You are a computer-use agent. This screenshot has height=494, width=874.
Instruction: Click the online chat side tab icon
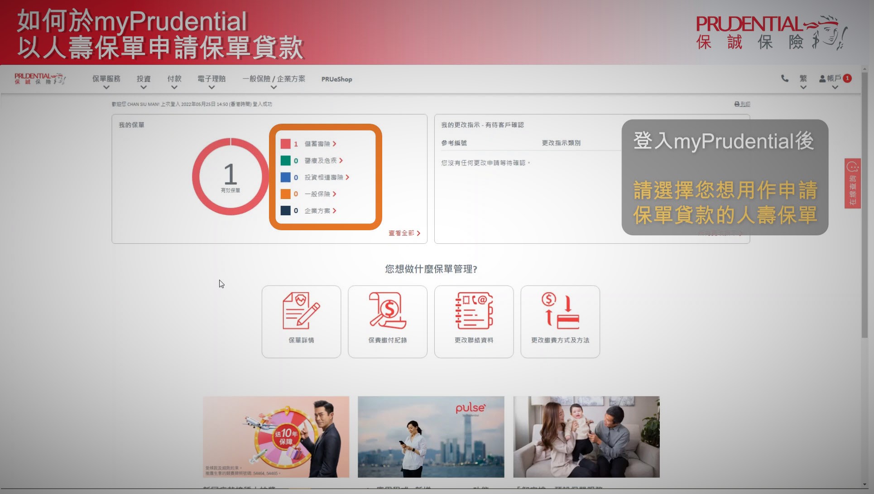pos(853,183)
